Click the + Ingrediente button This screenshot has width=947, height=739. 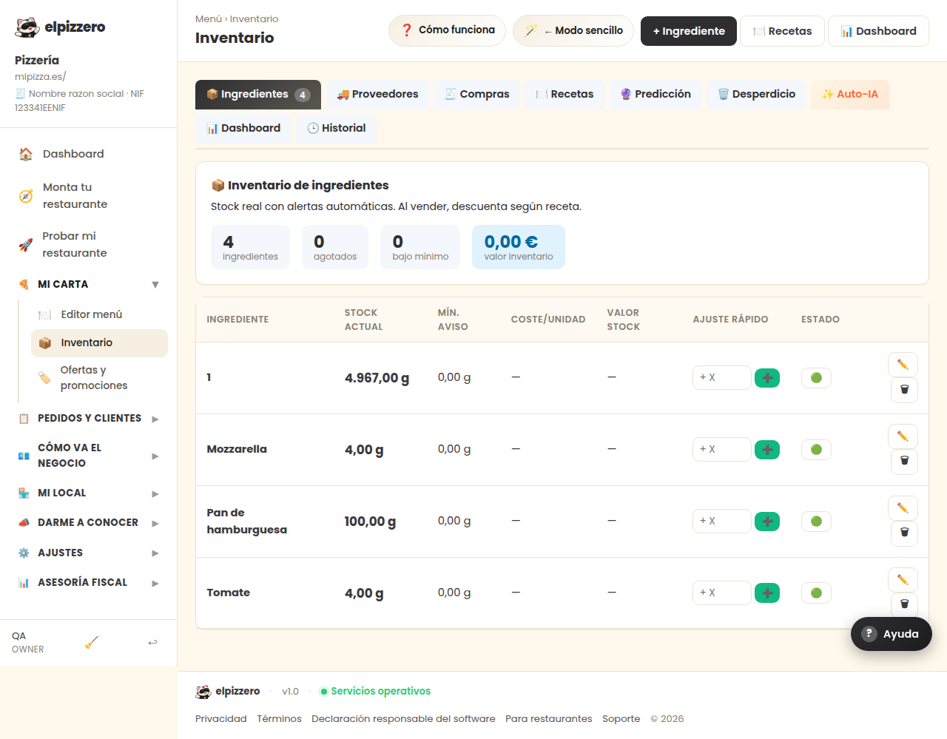click(689, 31)
